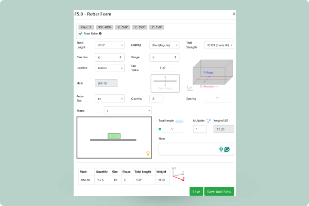Click the Total Length ruler icon

click(179, 121)
